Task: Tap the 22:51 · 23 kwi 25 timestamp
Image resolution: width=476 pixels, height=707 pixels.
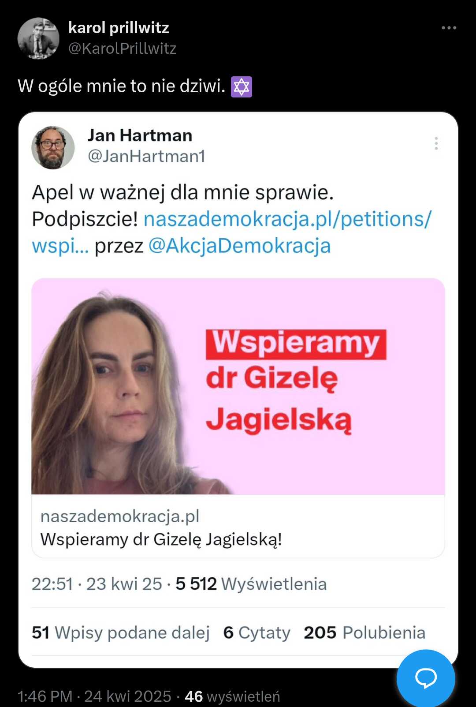Action: [97, 584]
